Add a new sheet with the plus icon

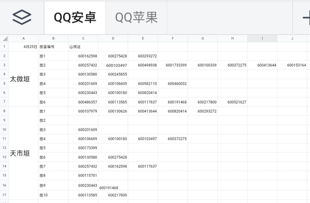tap(306, 18)
